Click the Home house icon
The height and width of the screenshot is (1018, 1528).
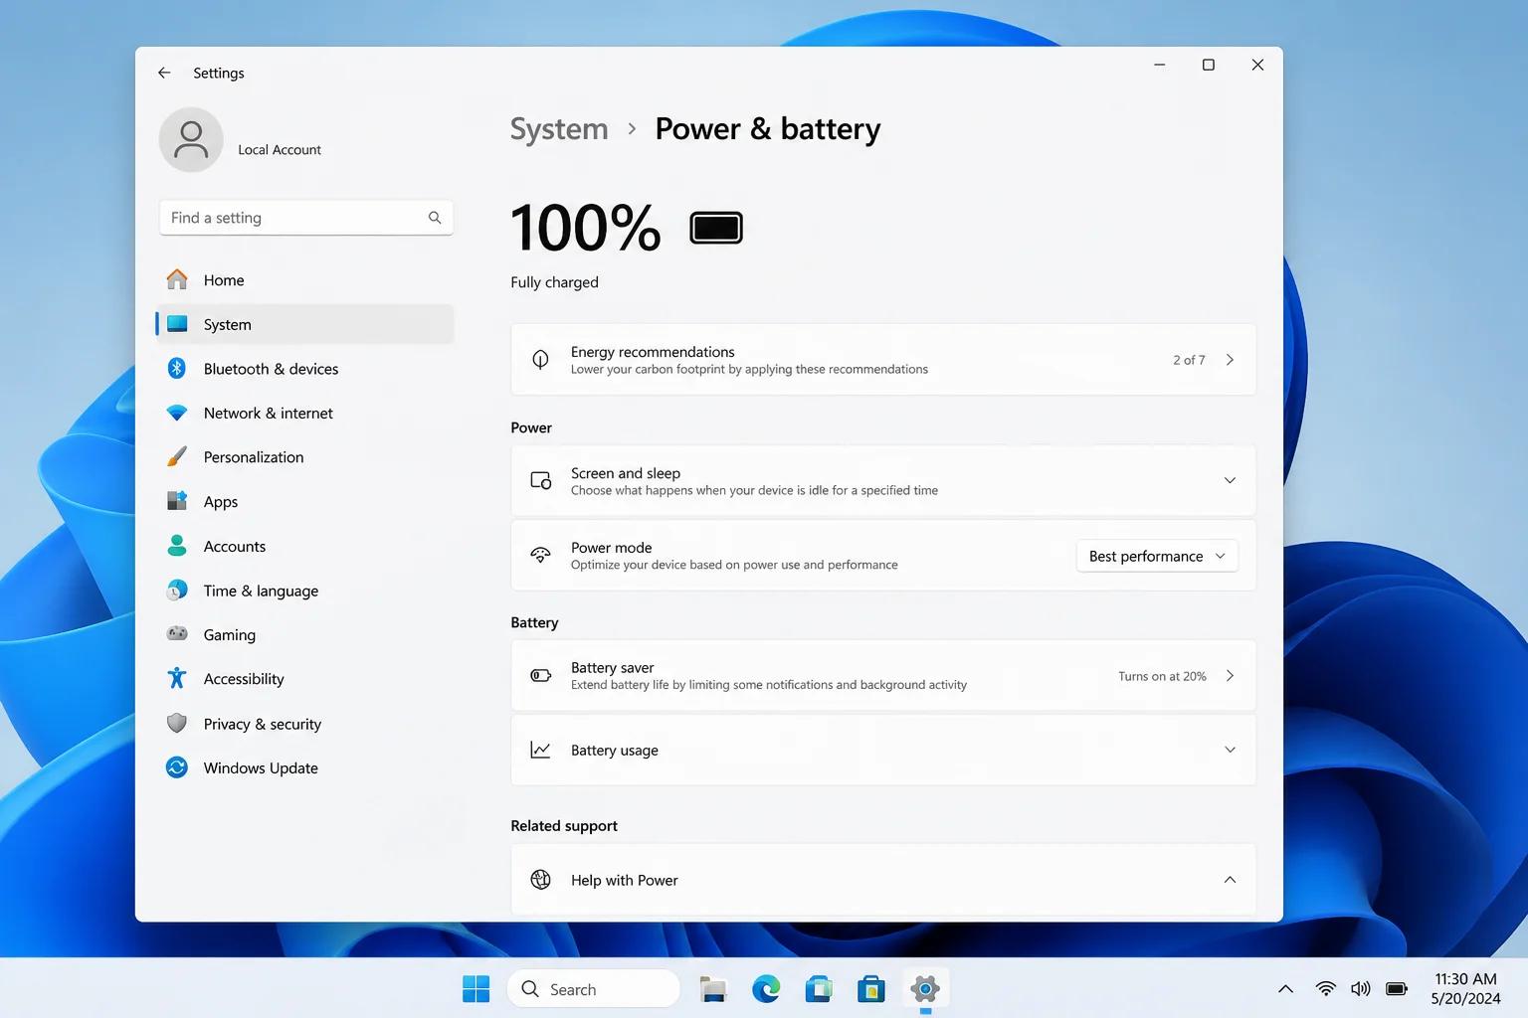coord(177,279)
